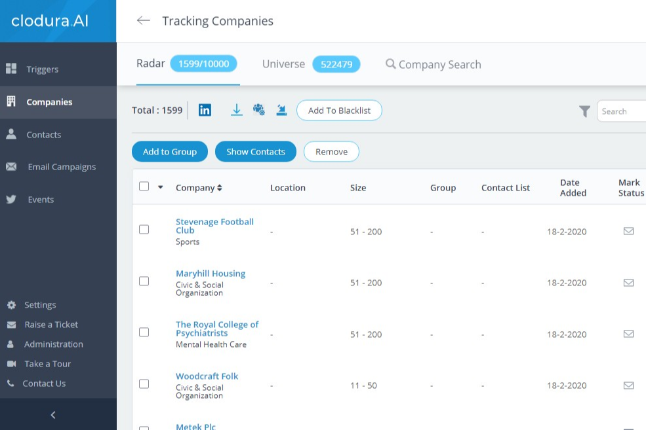Open Maryhill Housing company link
Screen dimensions: 646x430
(211, 274)
